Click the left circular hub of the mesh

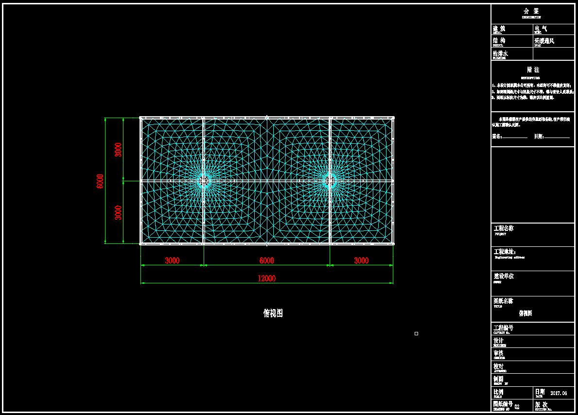tap(204, 181)
